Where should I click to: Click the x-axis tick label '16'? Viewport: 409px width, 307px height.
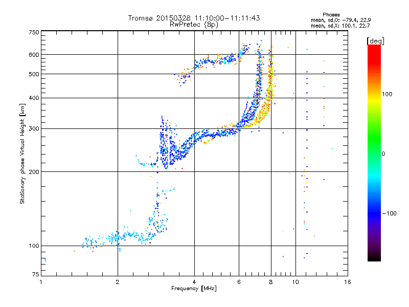click(x=348, y=282)
